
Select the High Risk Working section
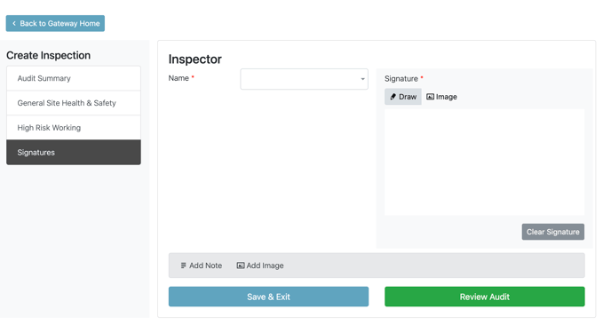74,128
